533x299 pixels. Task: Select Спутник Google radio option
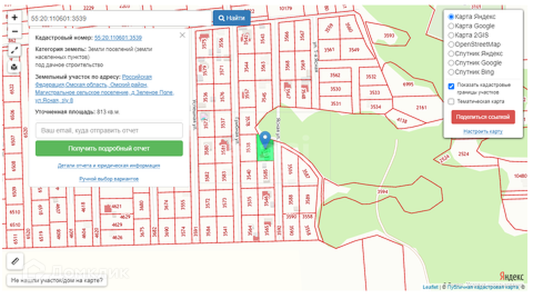coord(451,63)
